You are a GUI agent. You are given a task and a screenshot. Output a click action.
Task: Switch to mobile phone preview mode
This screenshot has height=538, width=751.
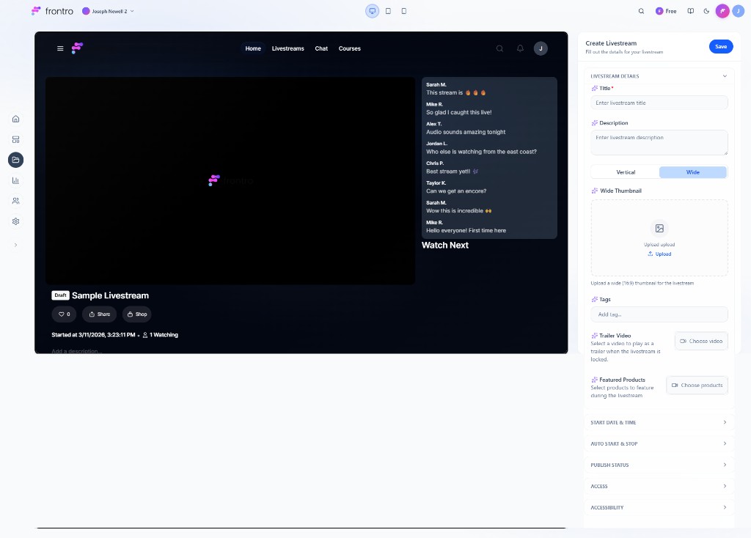click(403, 11)
